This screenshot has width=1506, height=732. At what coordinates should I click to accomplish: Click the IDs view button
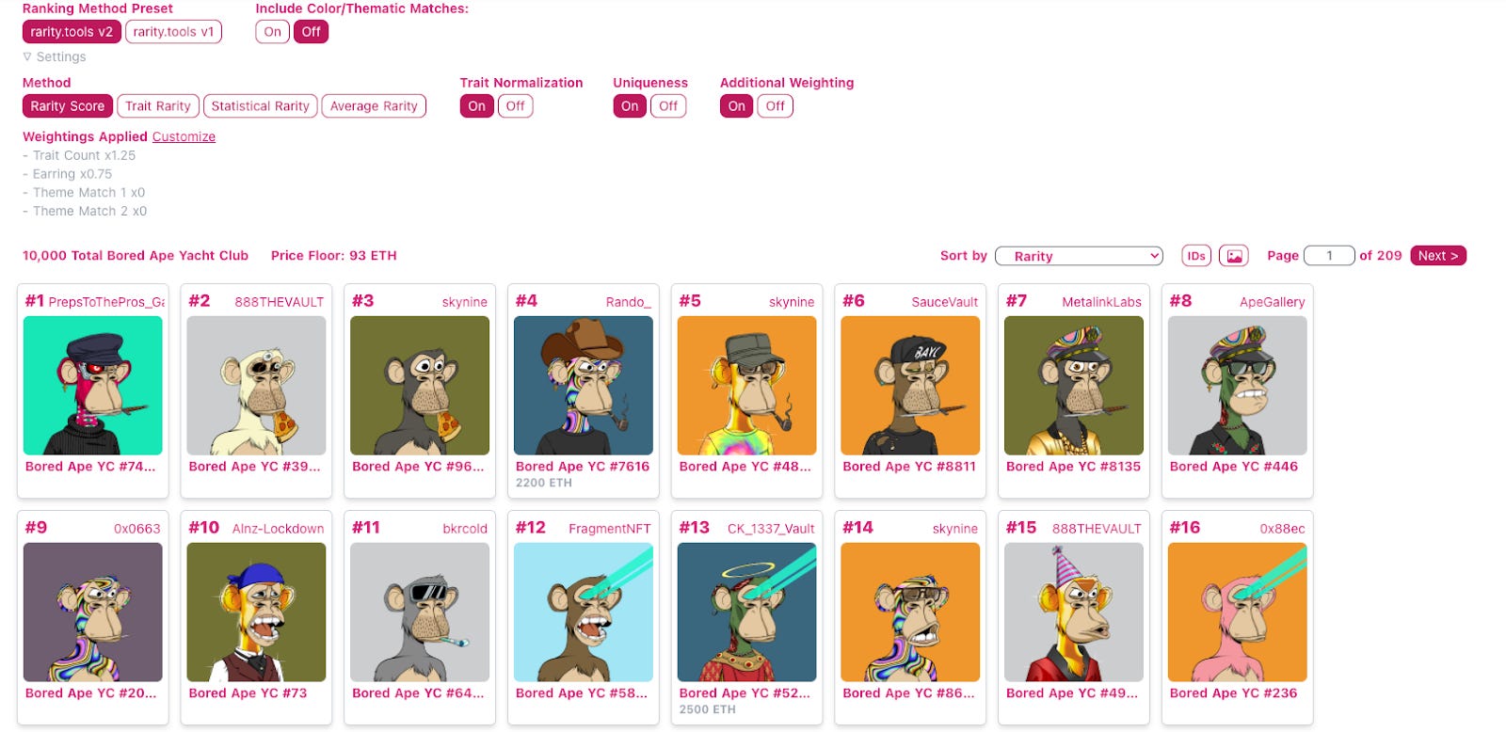[1196, 256]
